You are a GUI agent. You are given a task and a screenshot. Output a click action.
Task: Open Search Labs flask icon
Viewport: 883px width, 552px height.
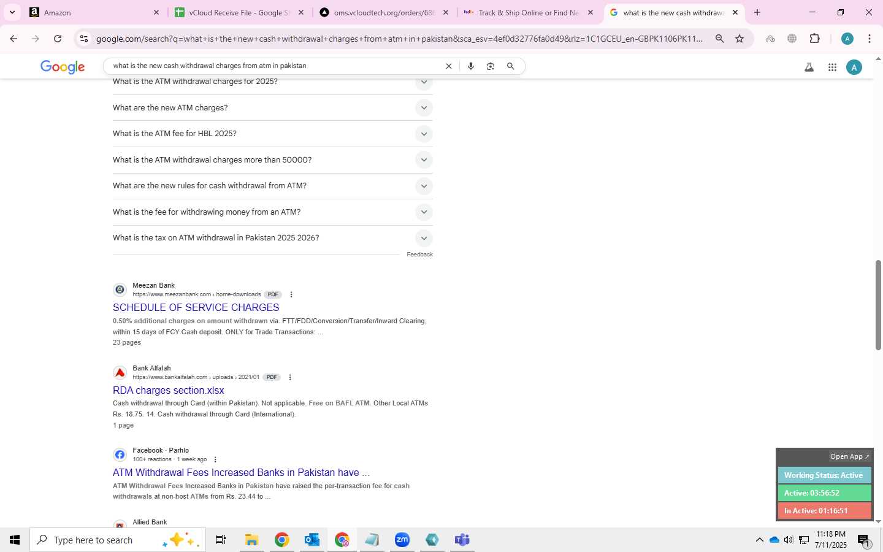[x=809, y=67]
